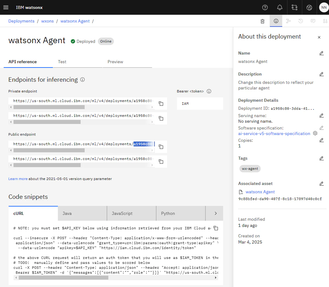Screen dimensions: 329x287
Task: Copy the first public endpoint URL
Action: click(x=161, y=147)
